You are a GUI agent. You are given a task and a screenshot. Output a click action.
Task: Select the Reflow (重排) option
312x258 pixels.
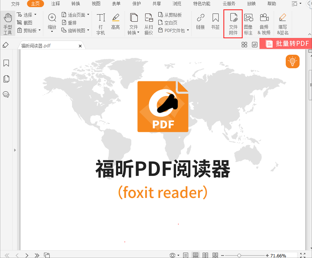click(69, 23)
